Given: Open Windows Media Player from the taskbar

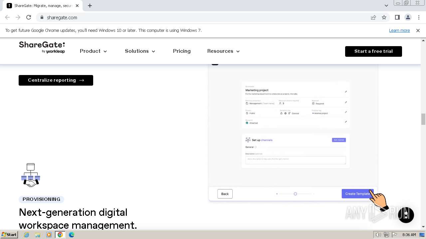Looking at the screenshot, I should pos(49,235).
